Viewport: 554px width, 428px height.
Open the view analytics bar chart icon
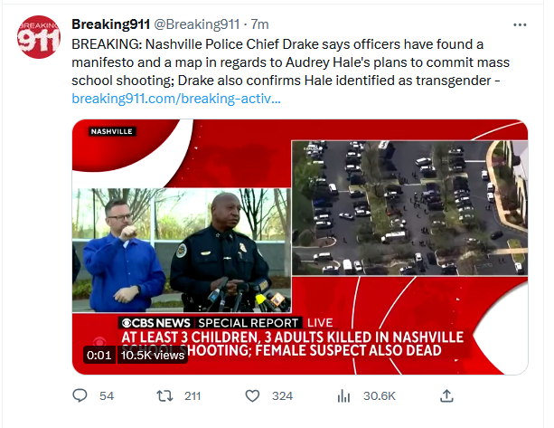pyautogui.click(x=343, y=395)
